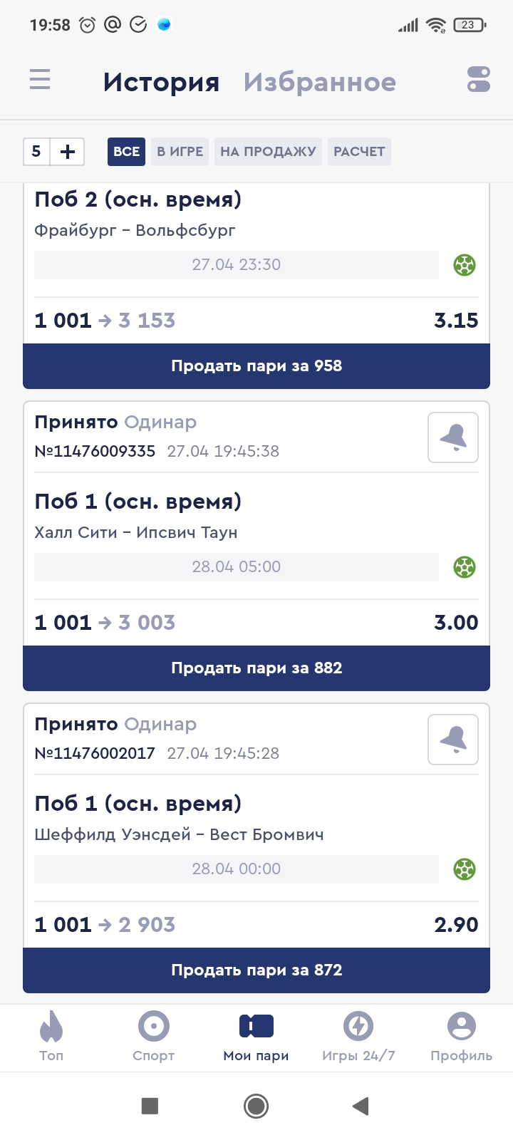The image size is (513, 1140).
Task: Open the Профиль page
Action: tap(461, 1037)
